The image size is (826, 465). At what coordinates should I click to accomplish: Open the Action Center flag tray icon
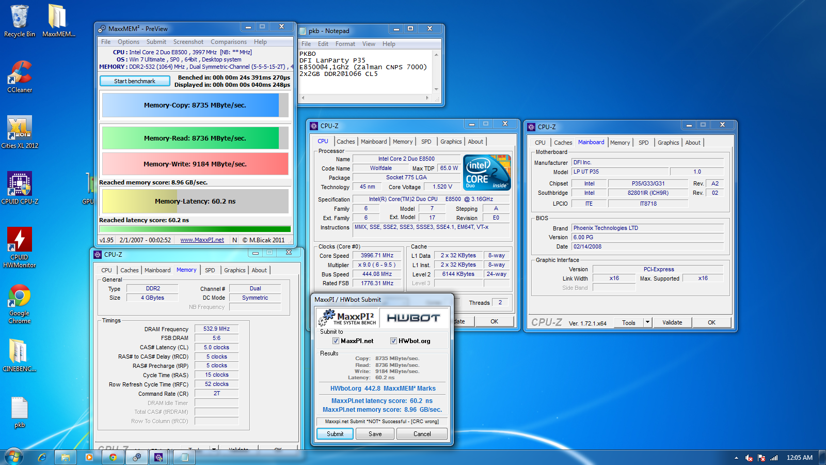761,458
